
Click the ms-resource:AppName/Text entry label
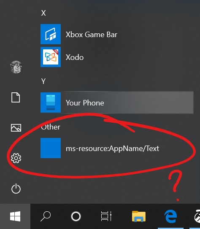pos(113,148)
